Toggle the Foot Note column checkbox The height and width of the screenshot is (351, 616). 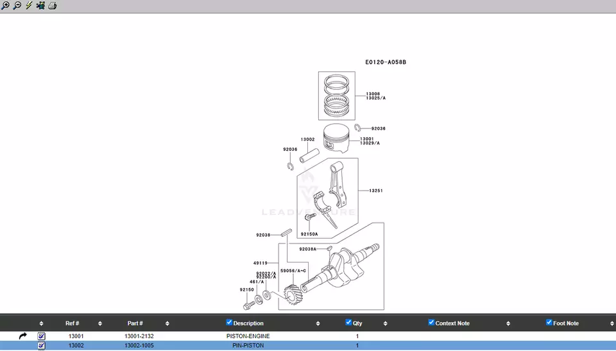(549, 323)
